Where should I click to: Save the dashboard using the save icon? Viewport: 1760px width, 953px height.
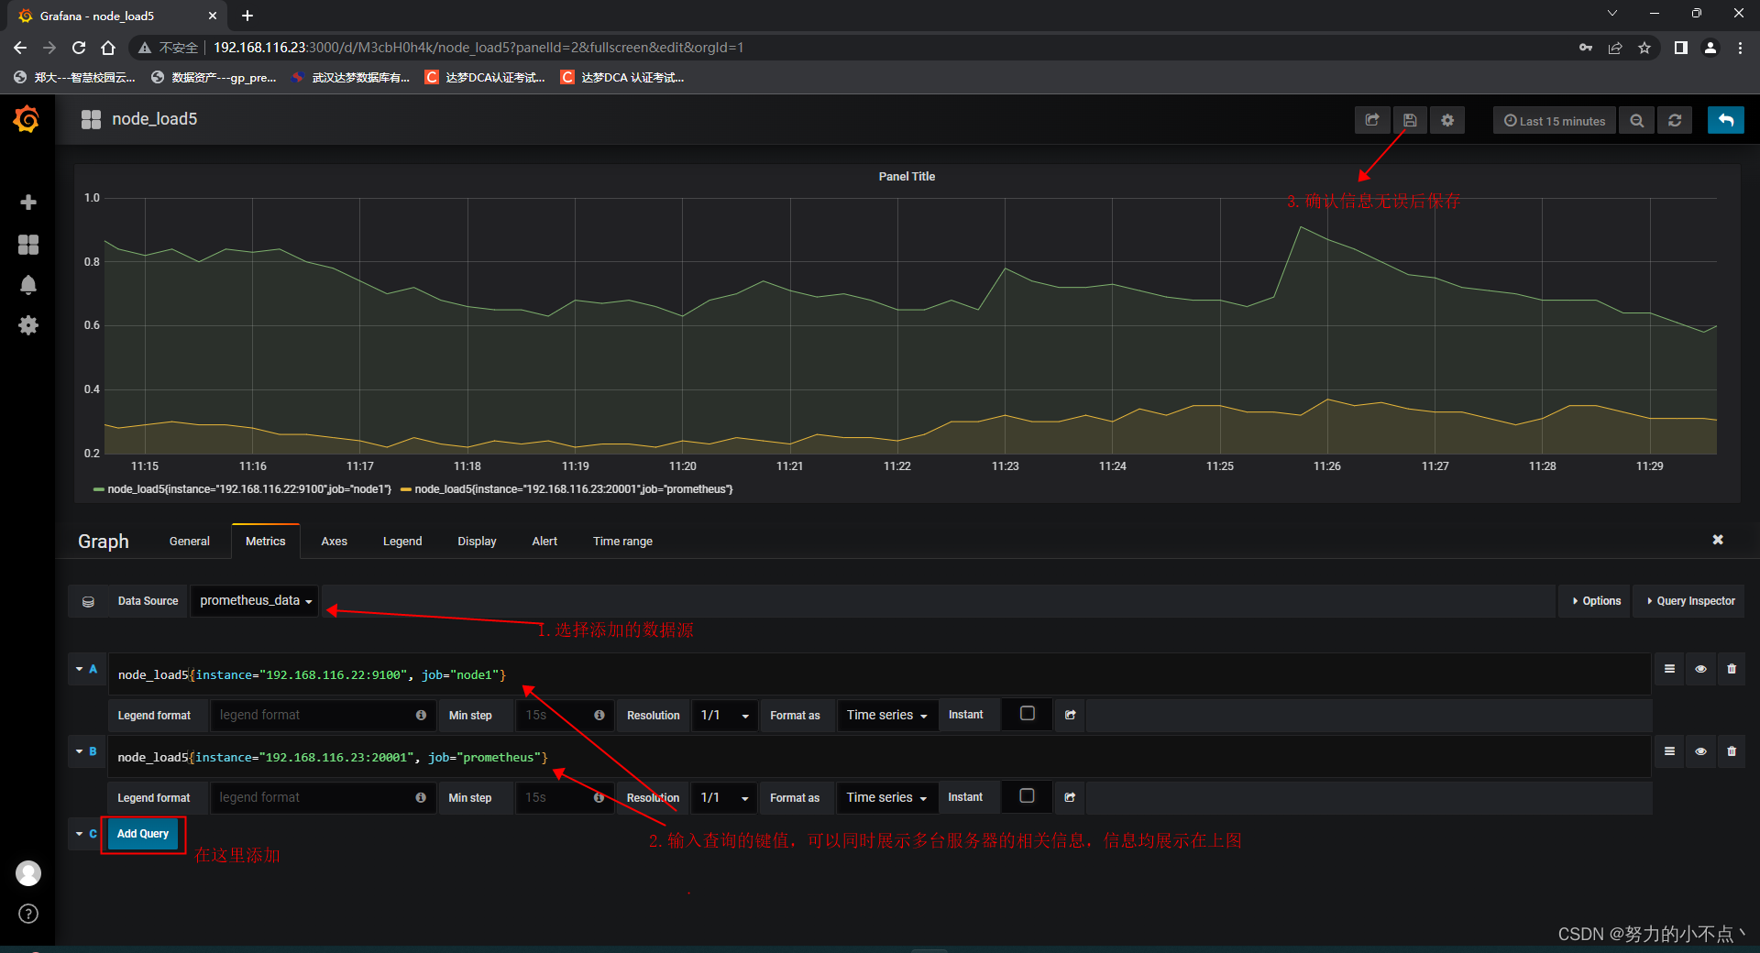pos(1410,120)
